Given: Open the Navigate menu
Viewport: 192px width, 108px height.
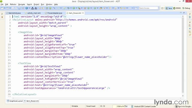Looking at the screenshot, I should 22,4.
